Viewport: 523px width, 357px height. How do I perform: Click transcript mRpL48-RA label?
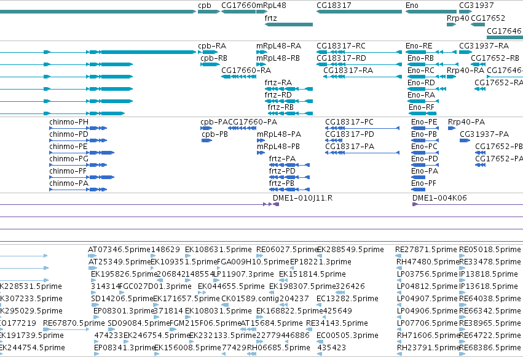[x=279, y=45]
